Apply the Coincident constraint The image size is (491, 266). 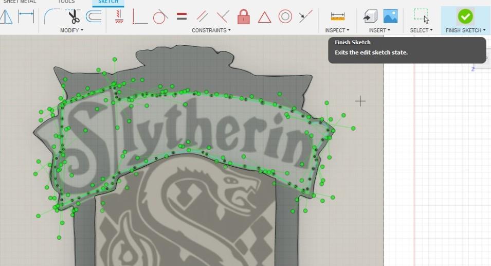140,16
